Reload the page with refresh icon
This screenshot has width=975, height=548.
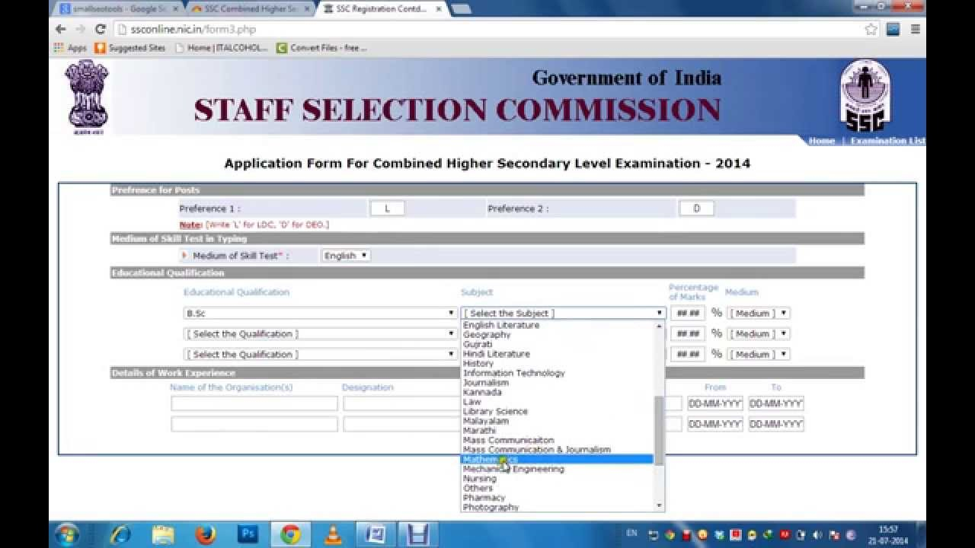point(100,29)
